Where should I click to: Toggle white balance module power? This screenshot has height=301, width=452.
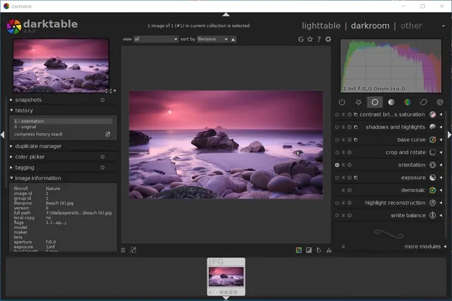(x=337, y=215)
